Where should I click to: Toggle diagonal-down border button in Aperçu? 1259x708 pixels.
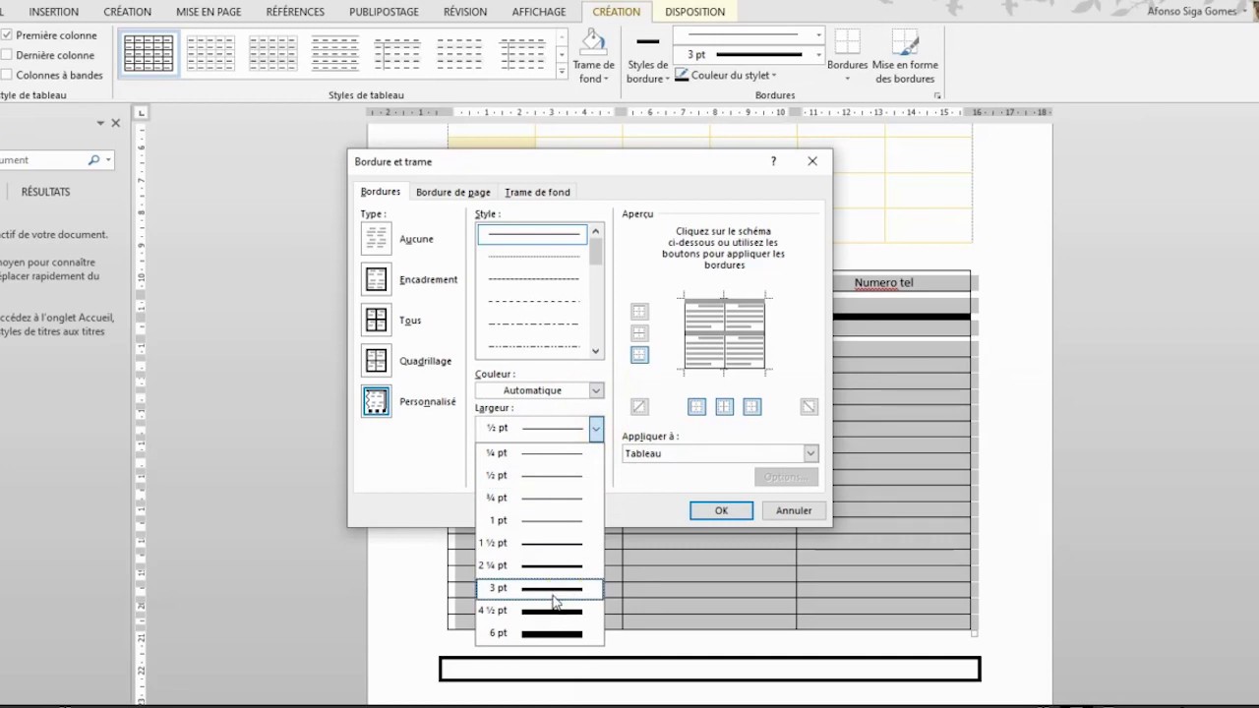pos(809,407)
